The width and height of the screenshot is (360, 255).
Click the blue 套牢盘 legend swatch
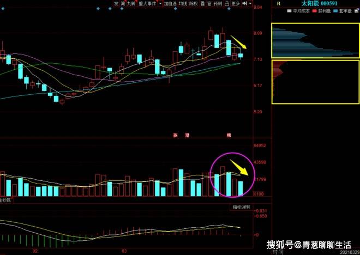(335, 11)
